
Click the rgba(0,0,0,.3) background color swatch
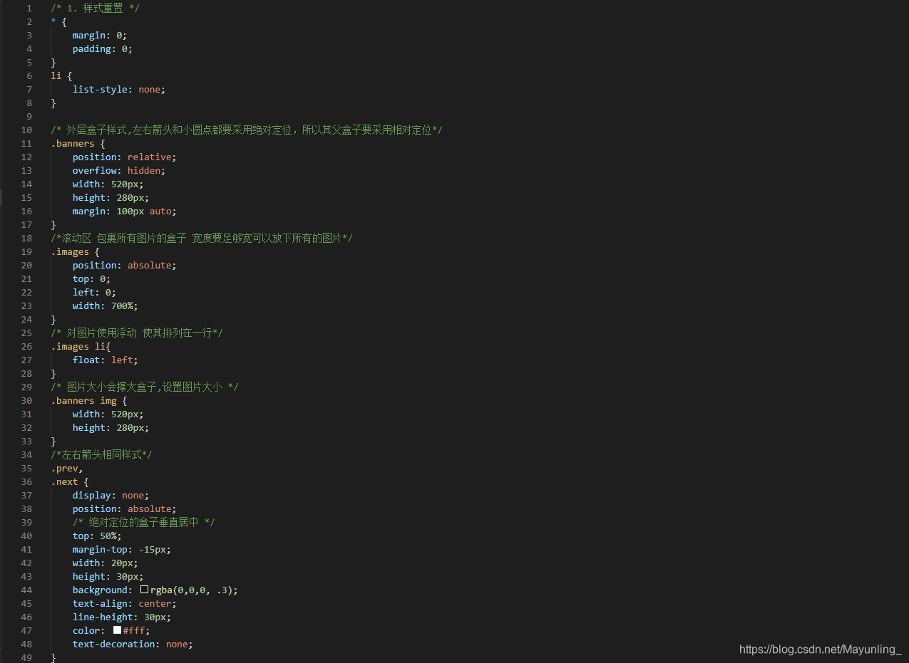[144, 590]
